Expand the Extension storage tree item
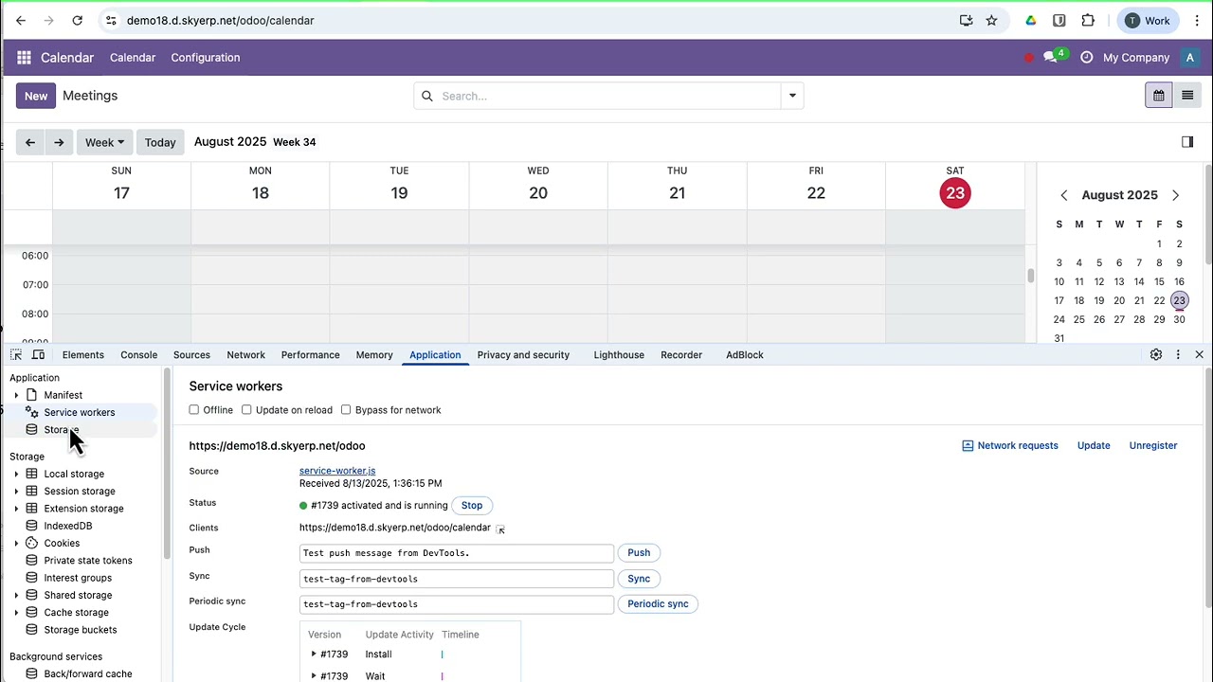This screenshot has width=1213, height=682. [x=16, y=509]
